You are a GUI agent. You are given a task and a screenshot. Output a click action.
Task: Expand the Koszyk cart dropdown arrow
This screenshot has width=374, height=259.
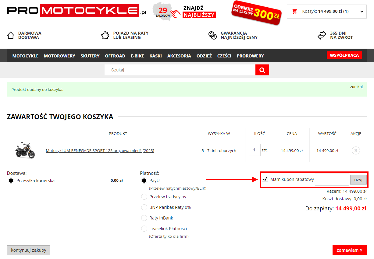pyautogui.click(x=362, y=12)
